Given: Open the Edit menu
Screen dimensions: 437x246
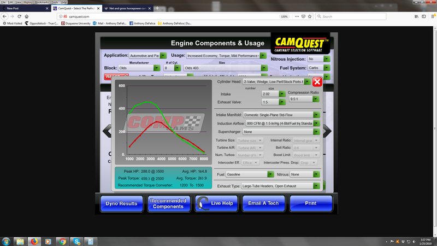Looking at the screenshot, I should coord(10,2).
